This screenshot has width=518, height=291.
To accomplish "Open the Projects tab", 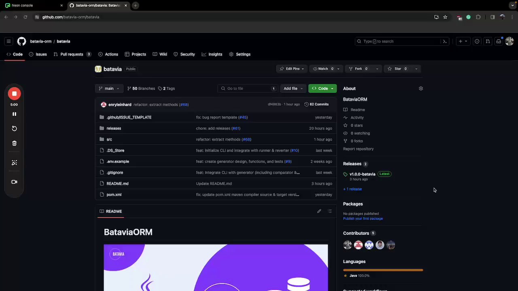I will click(x=135, y=54).
